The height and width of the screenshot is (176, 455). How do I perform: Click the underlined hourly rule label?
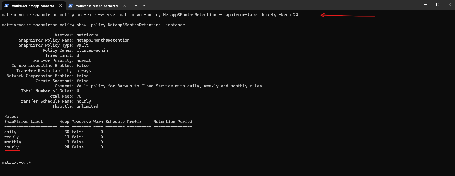(x=12, y=147)
